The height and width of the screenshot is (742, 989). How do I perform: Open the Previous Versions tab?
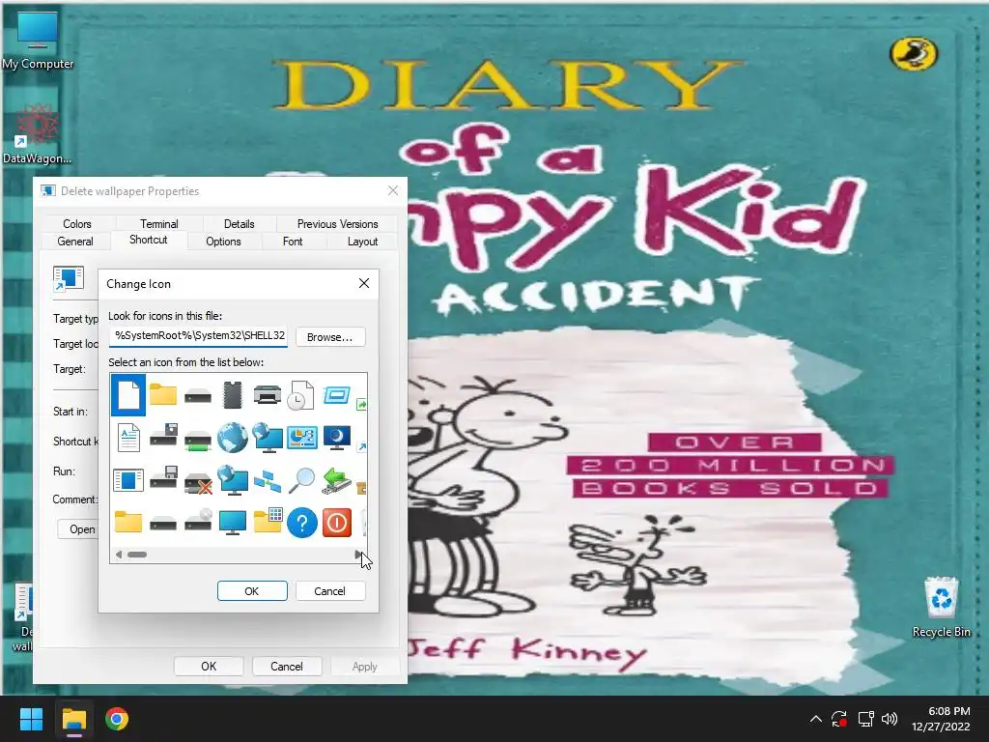pos(337,224)
